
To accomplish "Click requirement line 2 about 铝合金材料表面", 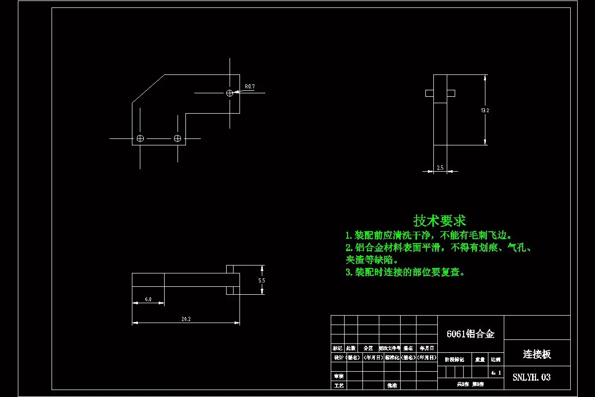I will [x=439, y=248].
